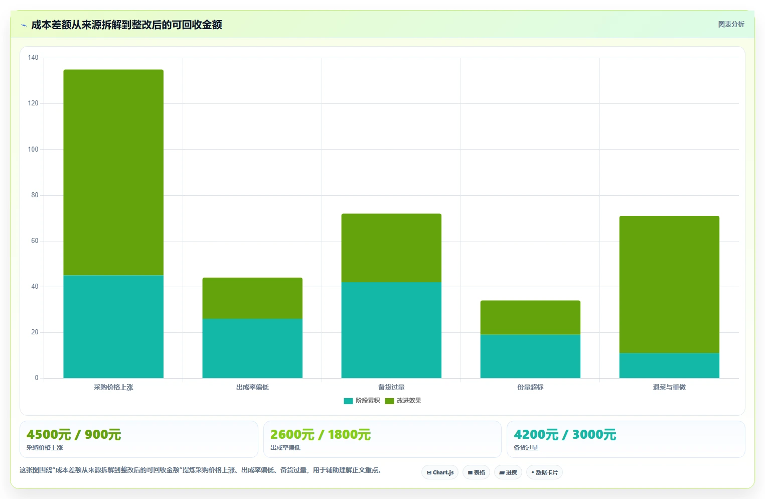Click the 图表分析 label in header
The width and height of the screenshot is (765, 499).
pyautogui.click(x=731, y=24)
